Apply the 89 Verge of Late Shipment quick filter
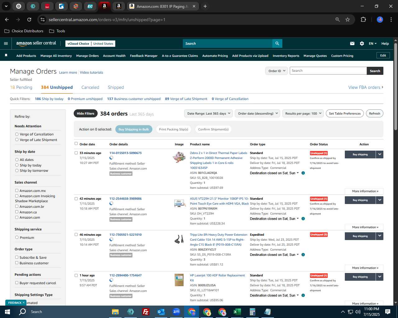 pyautogui.click(x=186, y=99)
